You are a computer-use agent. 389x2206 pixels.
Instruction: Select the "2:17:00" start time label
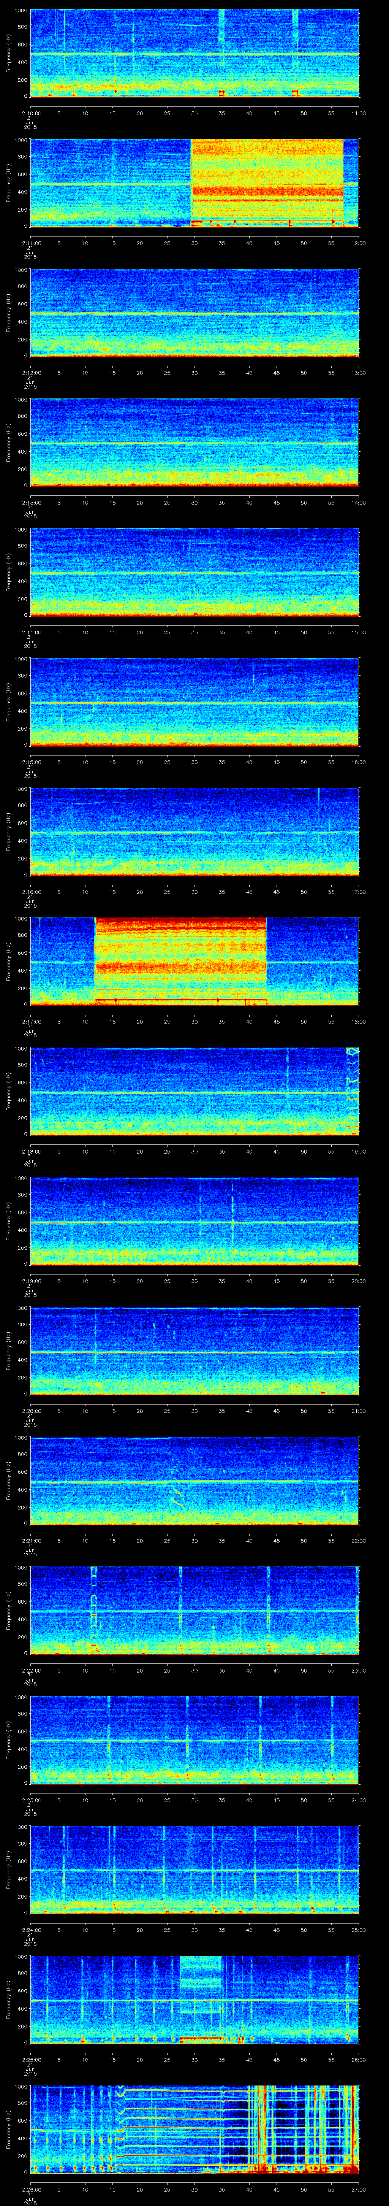31,1021
